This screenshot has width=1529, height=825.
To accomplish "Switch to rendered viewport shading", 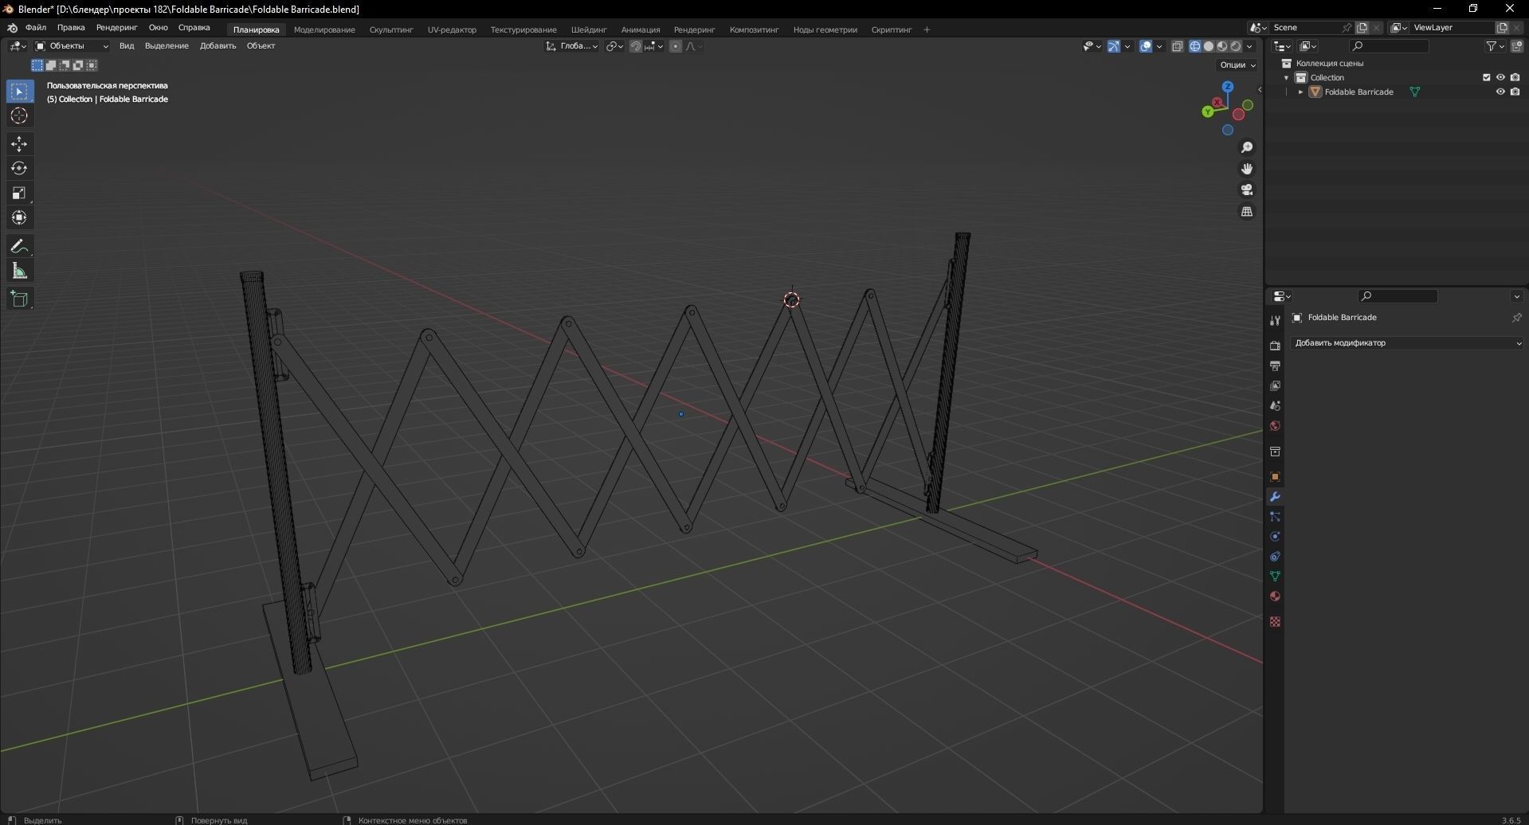I will click(1236, 46).
